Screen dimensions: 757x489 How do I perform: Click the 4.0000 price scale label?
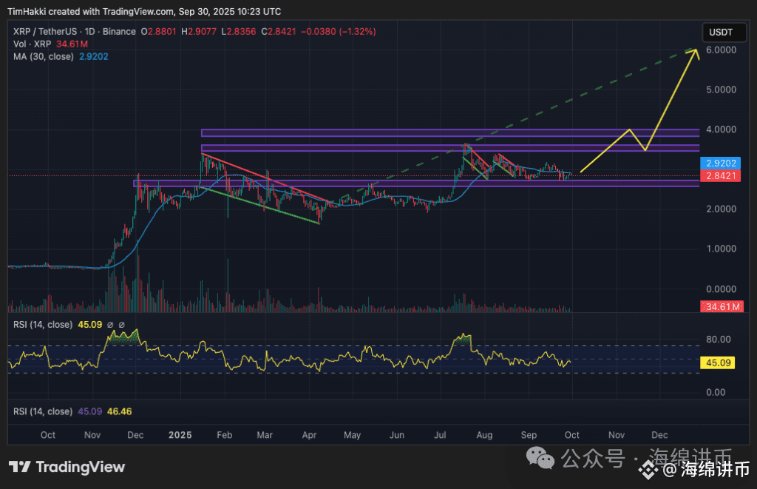pos(721,129)
